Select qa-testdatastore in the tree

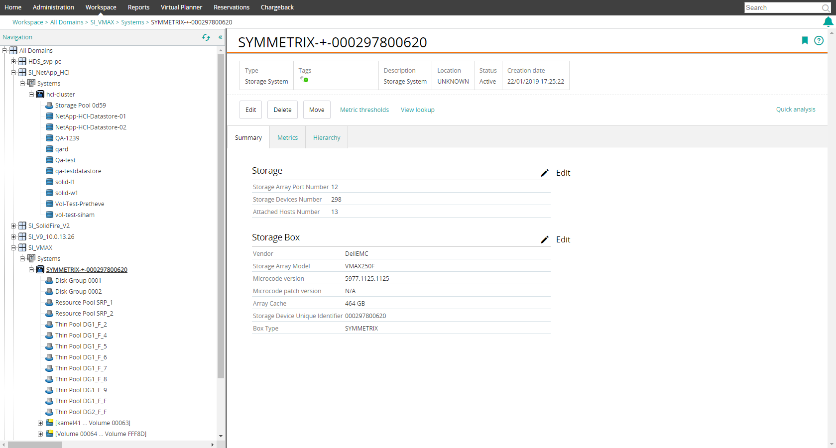click(78, 171)
